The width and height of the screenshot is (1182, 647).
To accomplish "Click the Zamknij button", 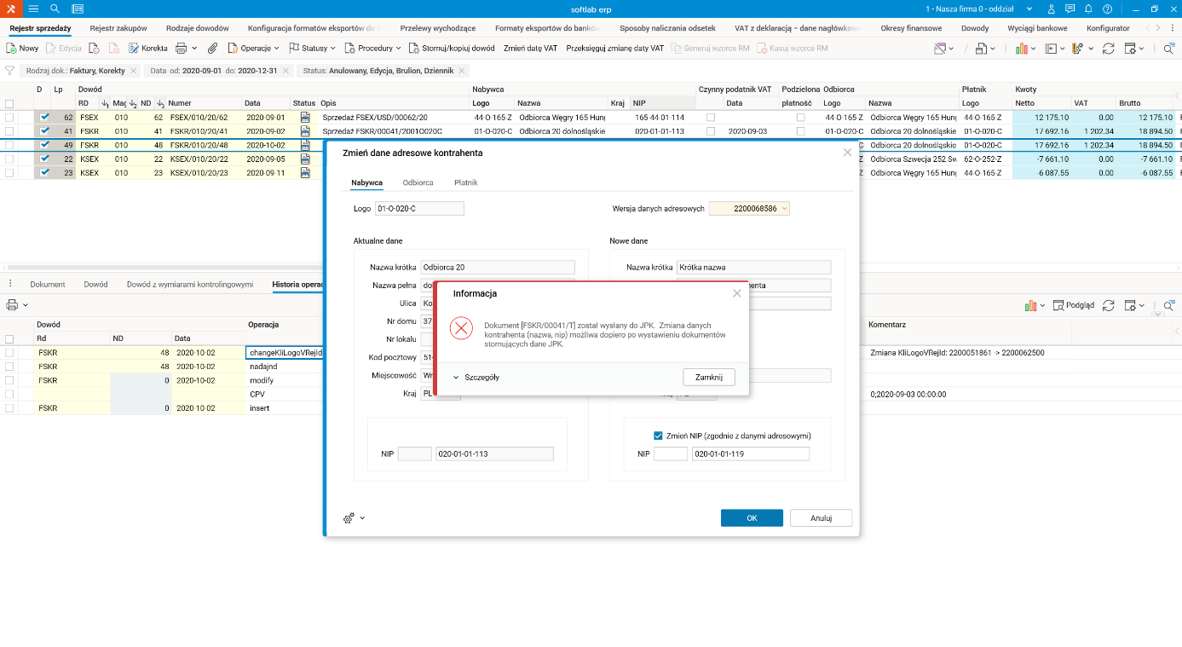I will [709, 377].
